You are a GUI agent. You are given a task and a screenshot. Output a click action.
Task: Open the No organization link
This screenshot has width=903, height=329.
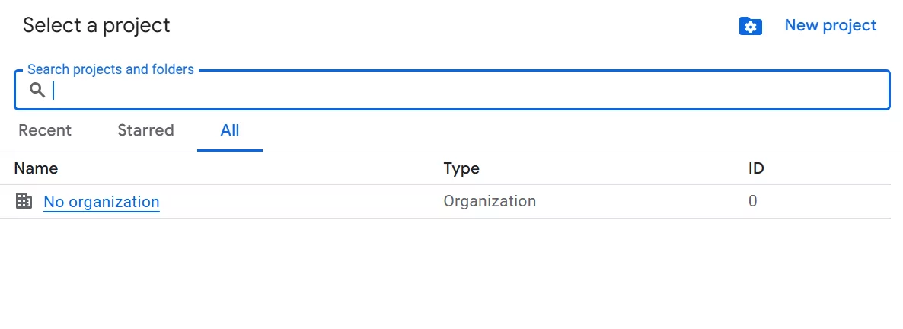101,202
